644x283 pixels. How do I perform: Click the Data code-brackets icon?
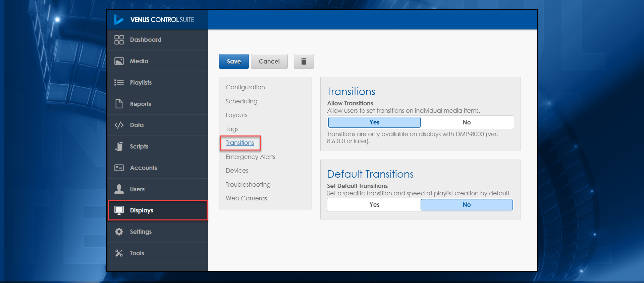[119, 125]
